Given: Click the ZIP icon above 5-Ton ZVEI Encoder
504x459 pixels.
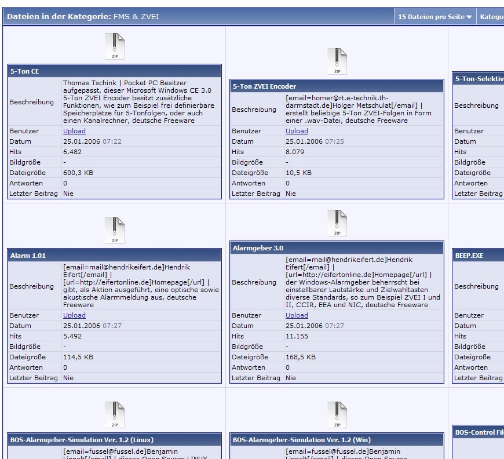Looking at the screenshot, I should (337, 61).
